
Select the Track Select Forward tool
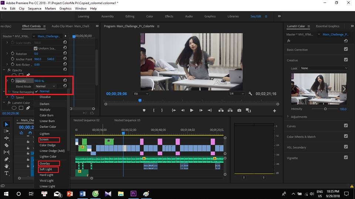coord(6,131)
